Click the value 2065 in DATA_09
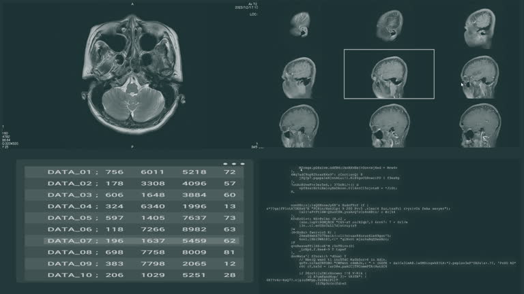524x294 pixels. (x=194, y=263)
